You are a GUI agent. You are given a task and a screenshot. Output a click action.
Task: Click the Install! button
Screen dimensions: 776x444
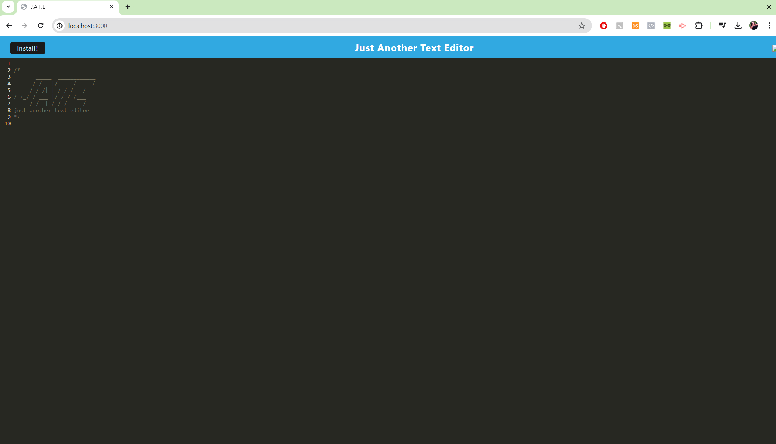(27, 48)
